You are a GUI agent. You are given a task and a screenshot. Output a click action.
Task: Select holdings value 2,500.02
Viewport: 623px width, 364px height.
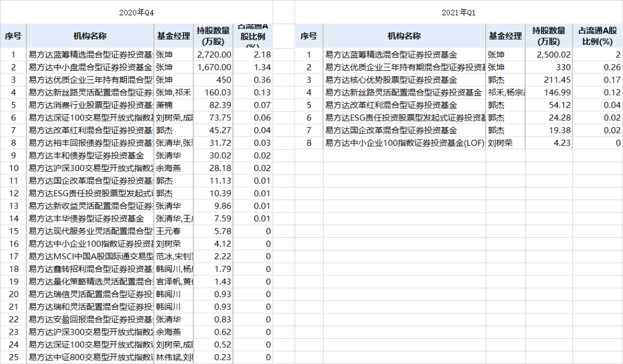pyautogui.click(x=549, y=55)
